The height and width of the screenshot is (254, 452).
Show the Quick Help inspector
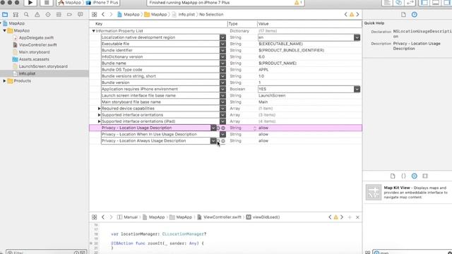415,14
